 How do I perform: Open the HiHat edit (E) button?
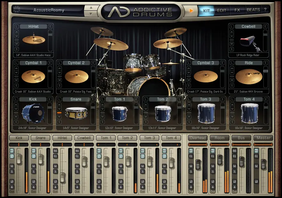tap(50, 27)
